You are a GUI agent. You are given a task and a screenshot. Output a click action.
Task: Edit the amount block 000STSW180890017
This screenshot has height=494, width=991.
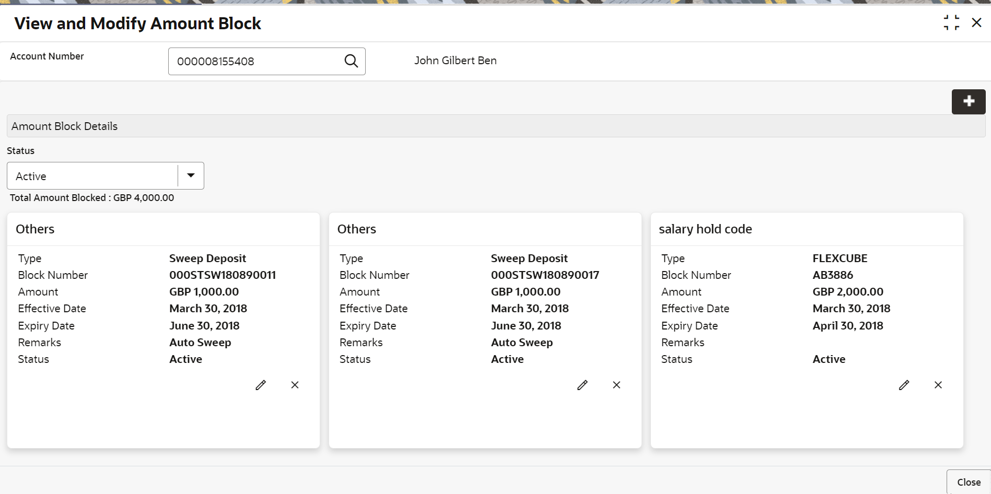(582, 385)
